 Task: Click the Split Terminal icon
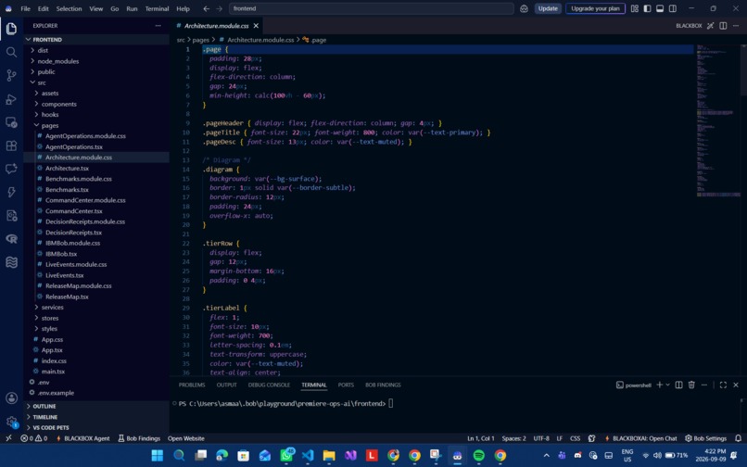(x=678, y=385)
